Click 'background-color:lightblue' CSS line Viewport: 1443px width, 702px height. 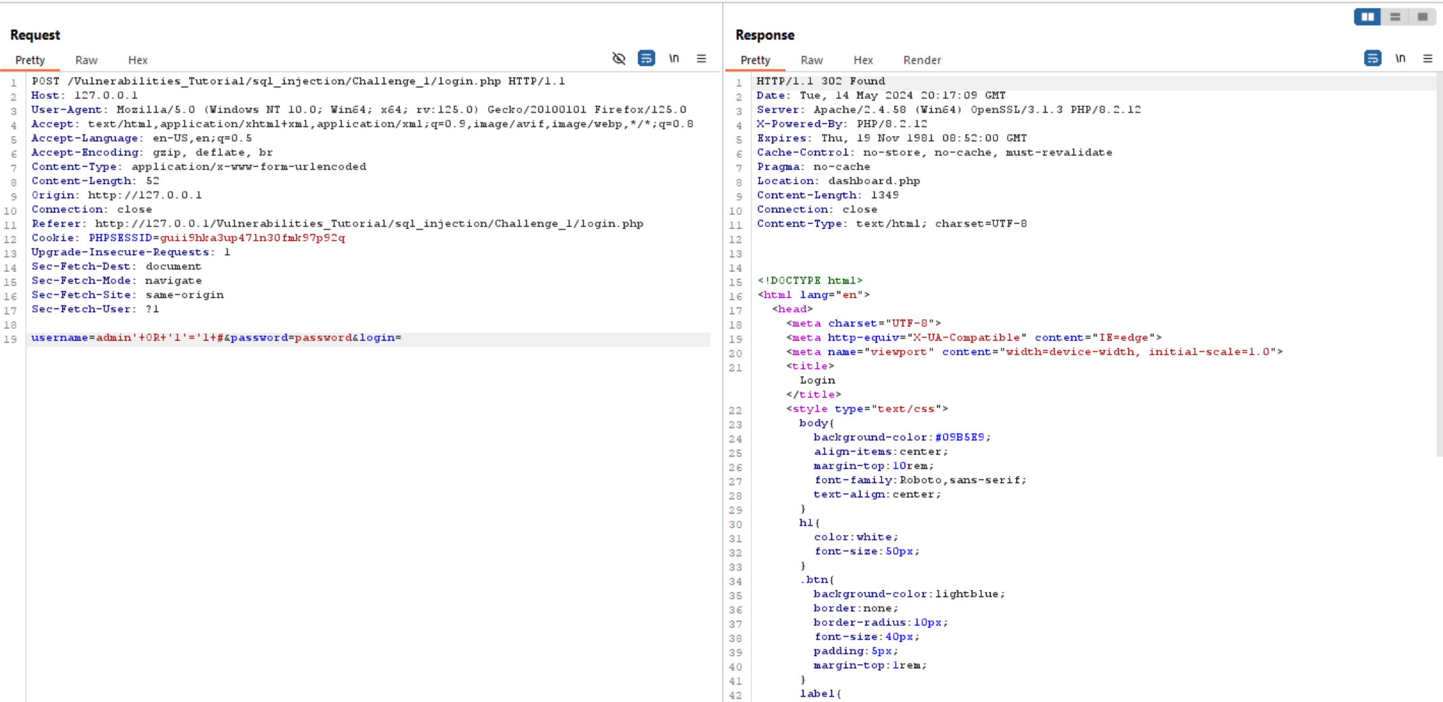tap(909, 594)
